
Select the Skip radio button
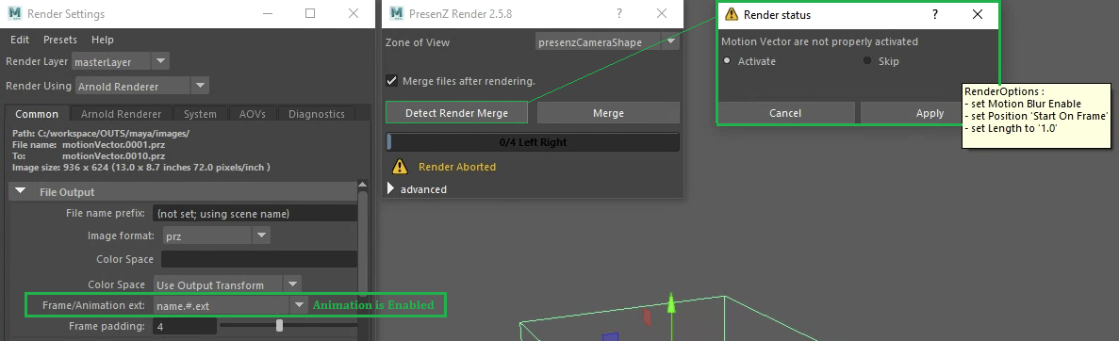coord(868,60)
